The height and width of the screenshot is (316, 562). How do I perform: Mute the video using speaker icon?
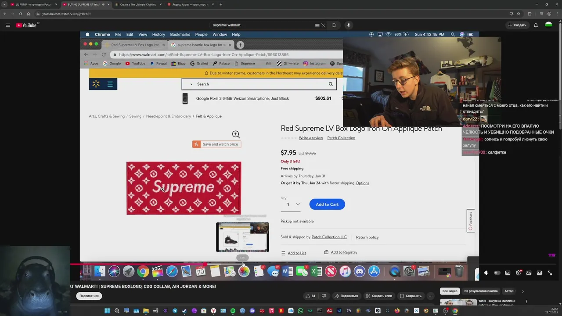point(486,273)
